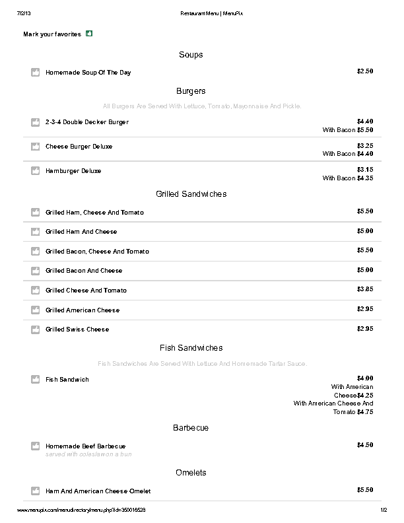Click the menupix.com URL in the footer
Image resolution: width=404 pixels, height=523 pixels.
pos(81,510)
